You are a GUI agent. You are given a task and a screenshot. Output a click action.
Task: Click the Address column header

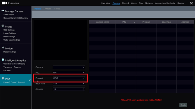185,22
